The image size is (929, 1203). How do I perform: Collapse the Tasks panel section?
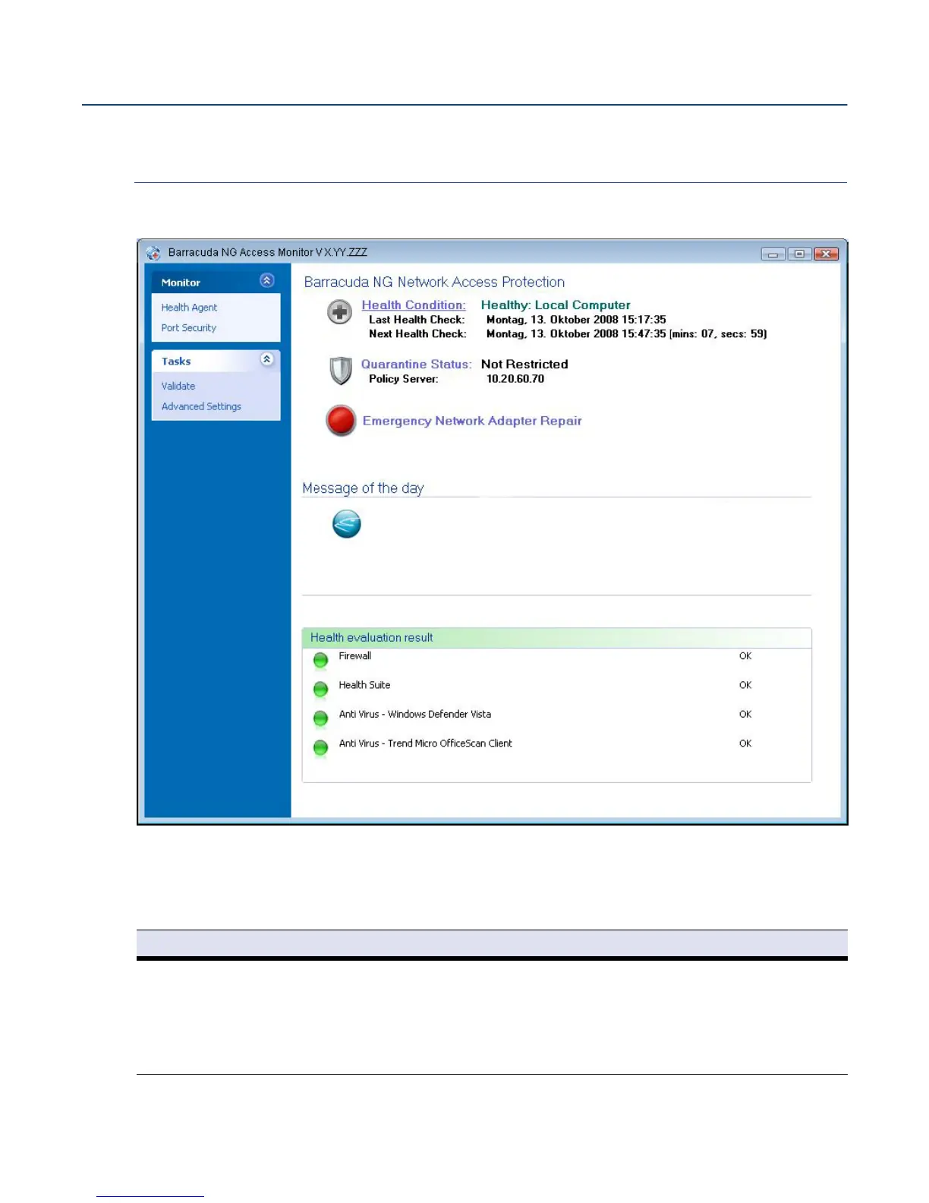266,359
